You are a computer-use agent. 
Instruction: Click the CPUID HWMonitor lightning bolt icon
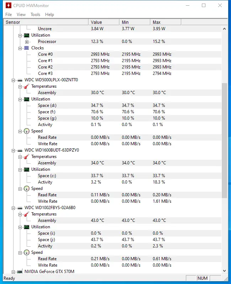point(8,6)
